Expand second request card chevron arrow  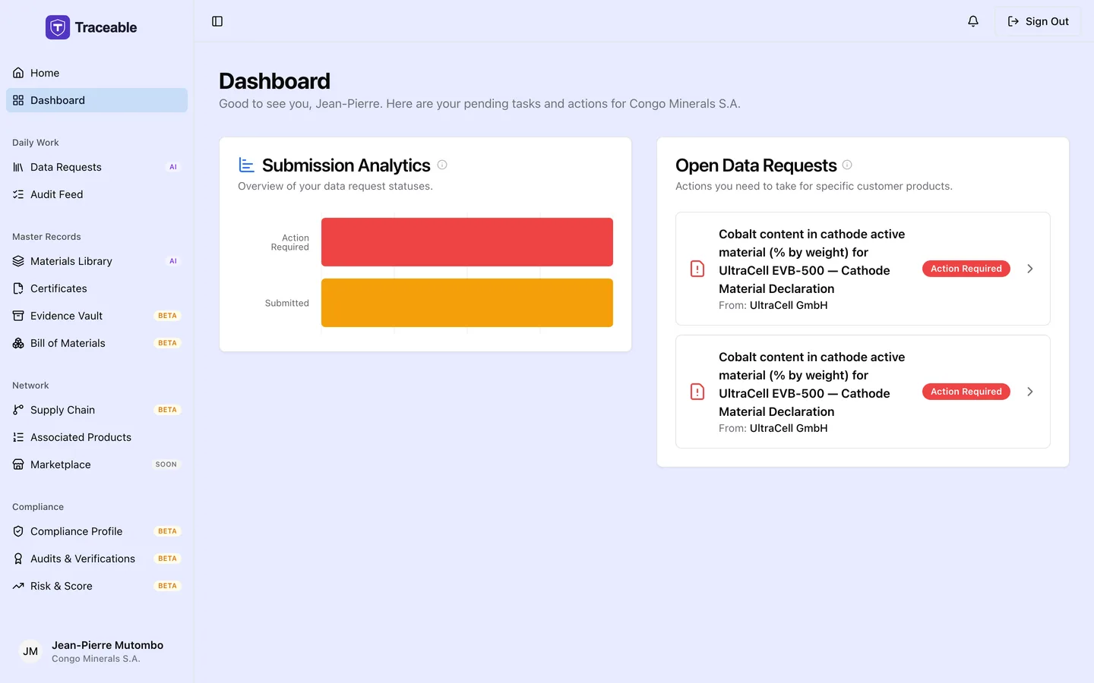pyautogui.click(x=1030, y=392)
